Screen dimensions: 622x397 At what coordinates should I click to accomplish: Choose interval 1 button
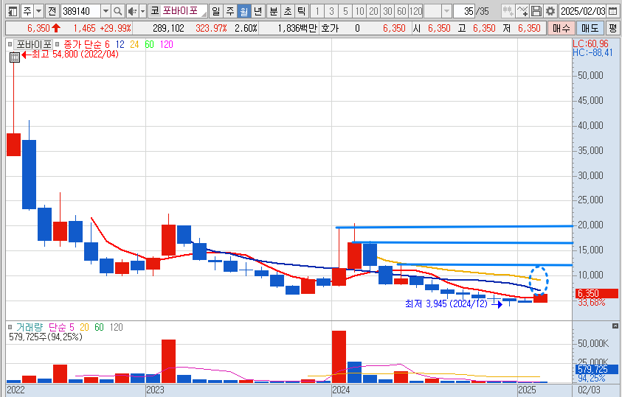click(317, 11)
